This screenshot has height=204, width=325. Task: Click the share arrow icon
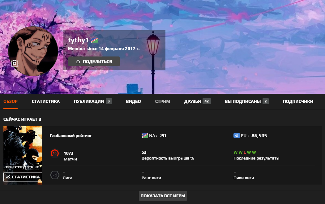(78, 61)
